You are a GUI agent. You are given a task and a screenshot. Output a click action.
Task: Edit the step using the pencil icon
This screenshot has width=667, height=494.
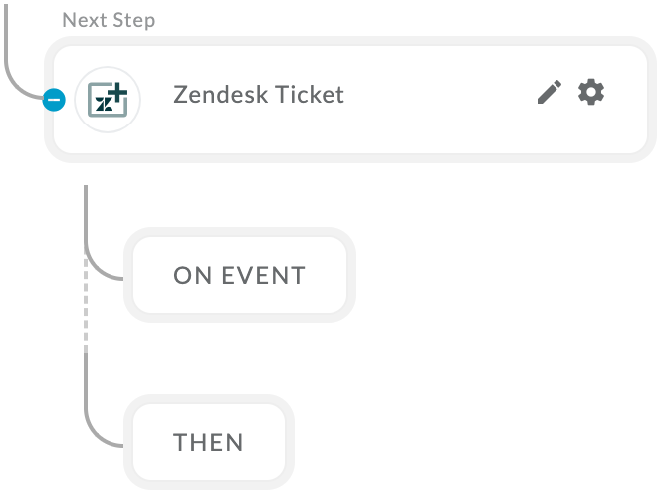coord(550,92)
